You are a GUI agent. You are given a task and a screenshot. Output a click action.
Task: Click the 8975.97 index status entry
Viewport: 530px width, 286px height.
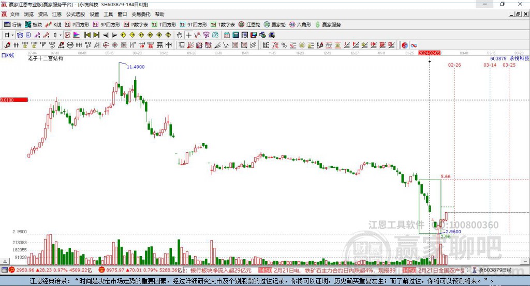(x=140, y=270)
